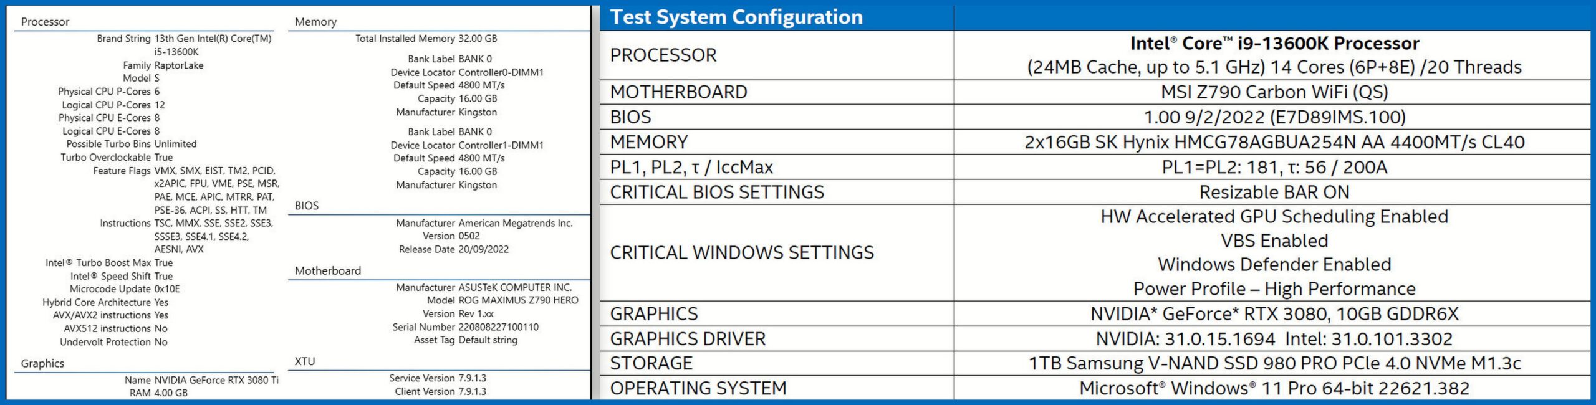Select the BIOS section heading in XTU panel

pyautogui.click(x=307, y=206)
